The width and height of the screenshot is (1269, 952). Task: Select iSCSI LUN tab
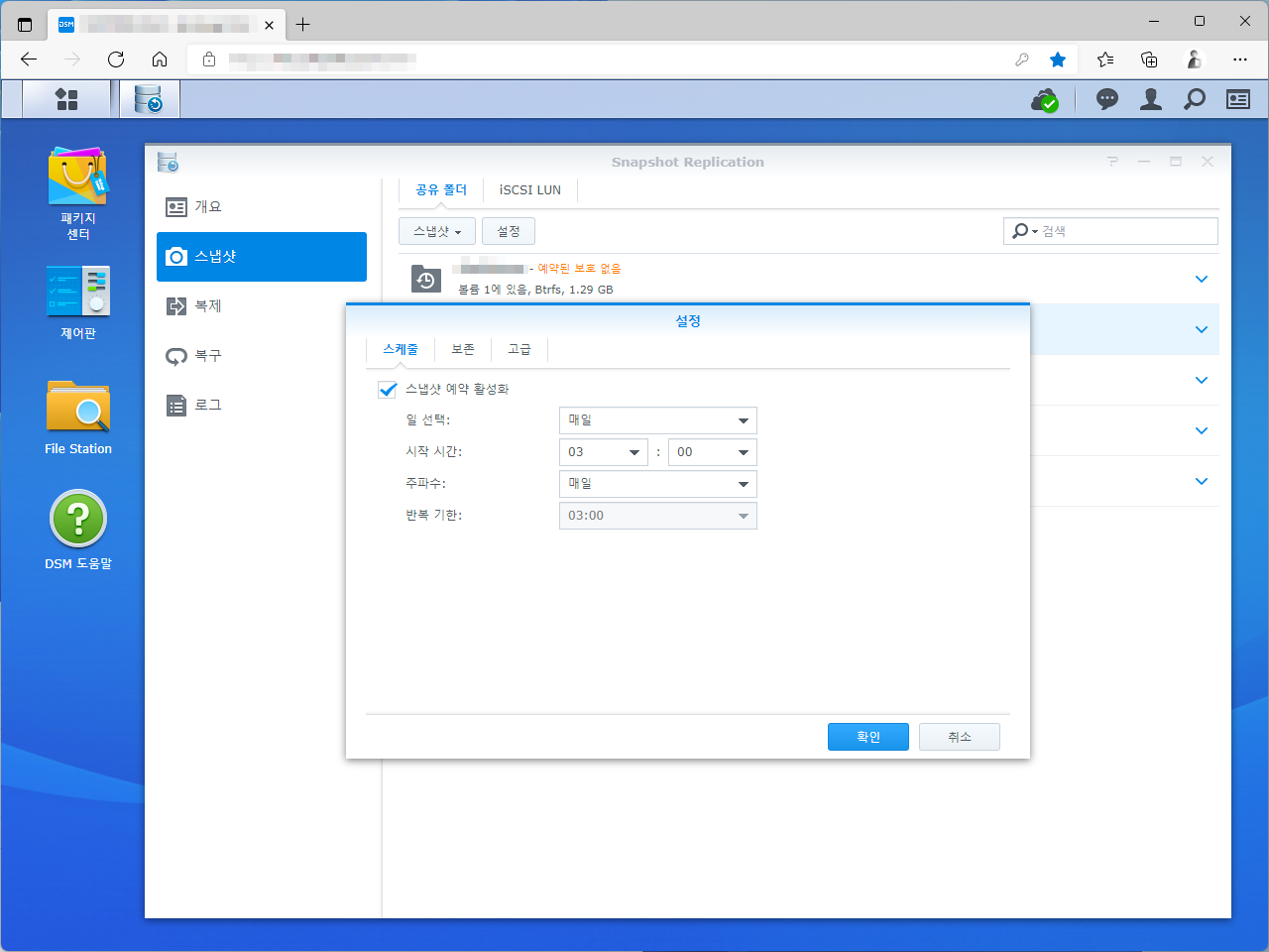pos(530,189)
